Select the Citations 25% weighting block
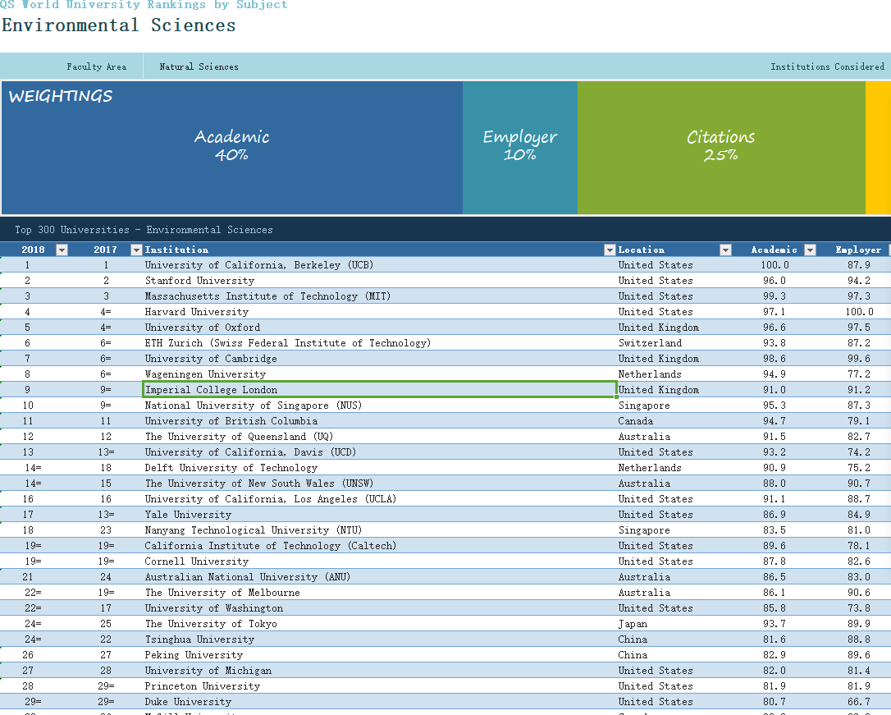Screen dimensions: 891x715 (x=721, y=148)
